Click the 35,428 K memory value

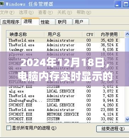coord(109,40)
